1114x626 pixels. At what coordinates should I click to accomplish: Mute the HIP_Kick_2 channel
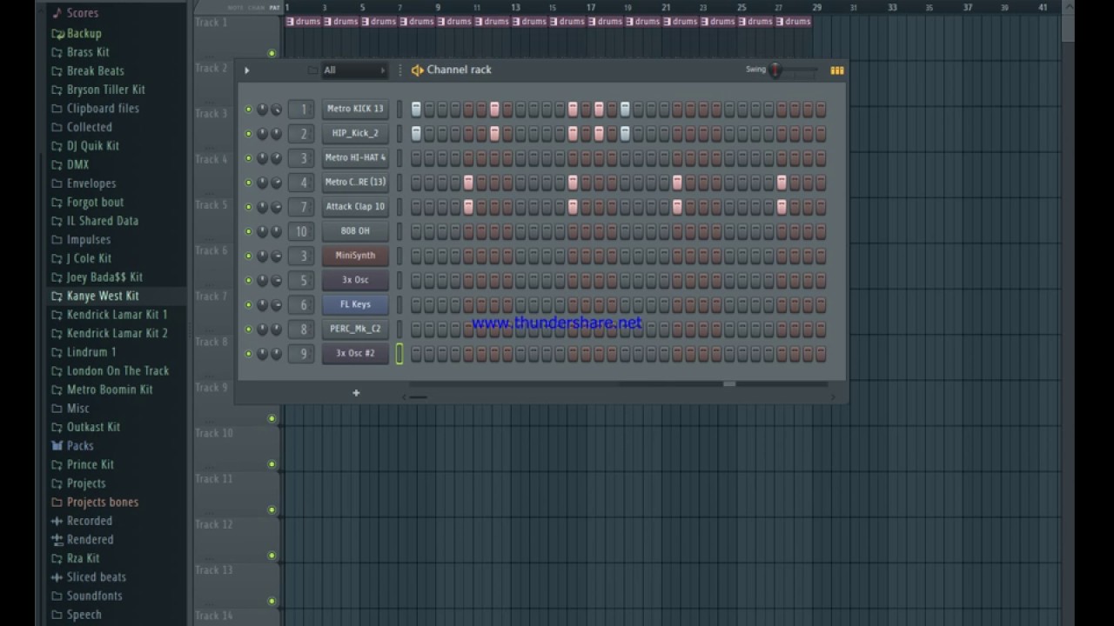(248, 134)
